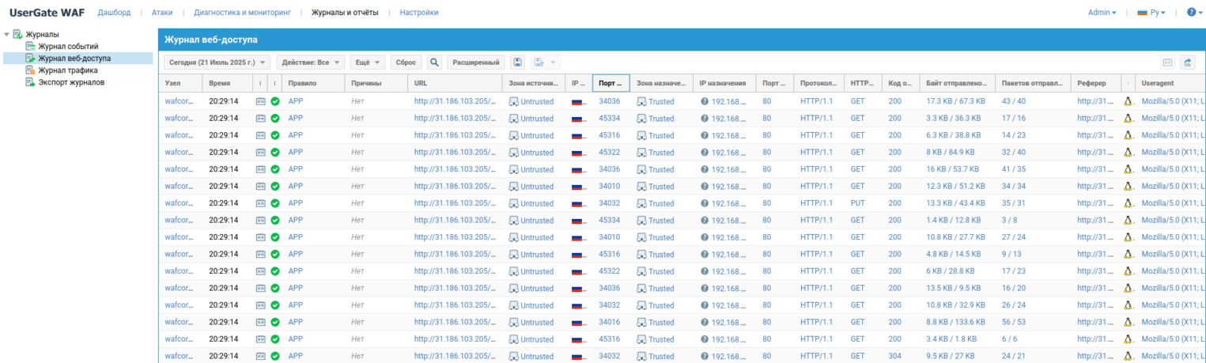1206x363 pixels.
Task: Click the search magnifier icon in filter bar
Action: click(x=434, y=62)
